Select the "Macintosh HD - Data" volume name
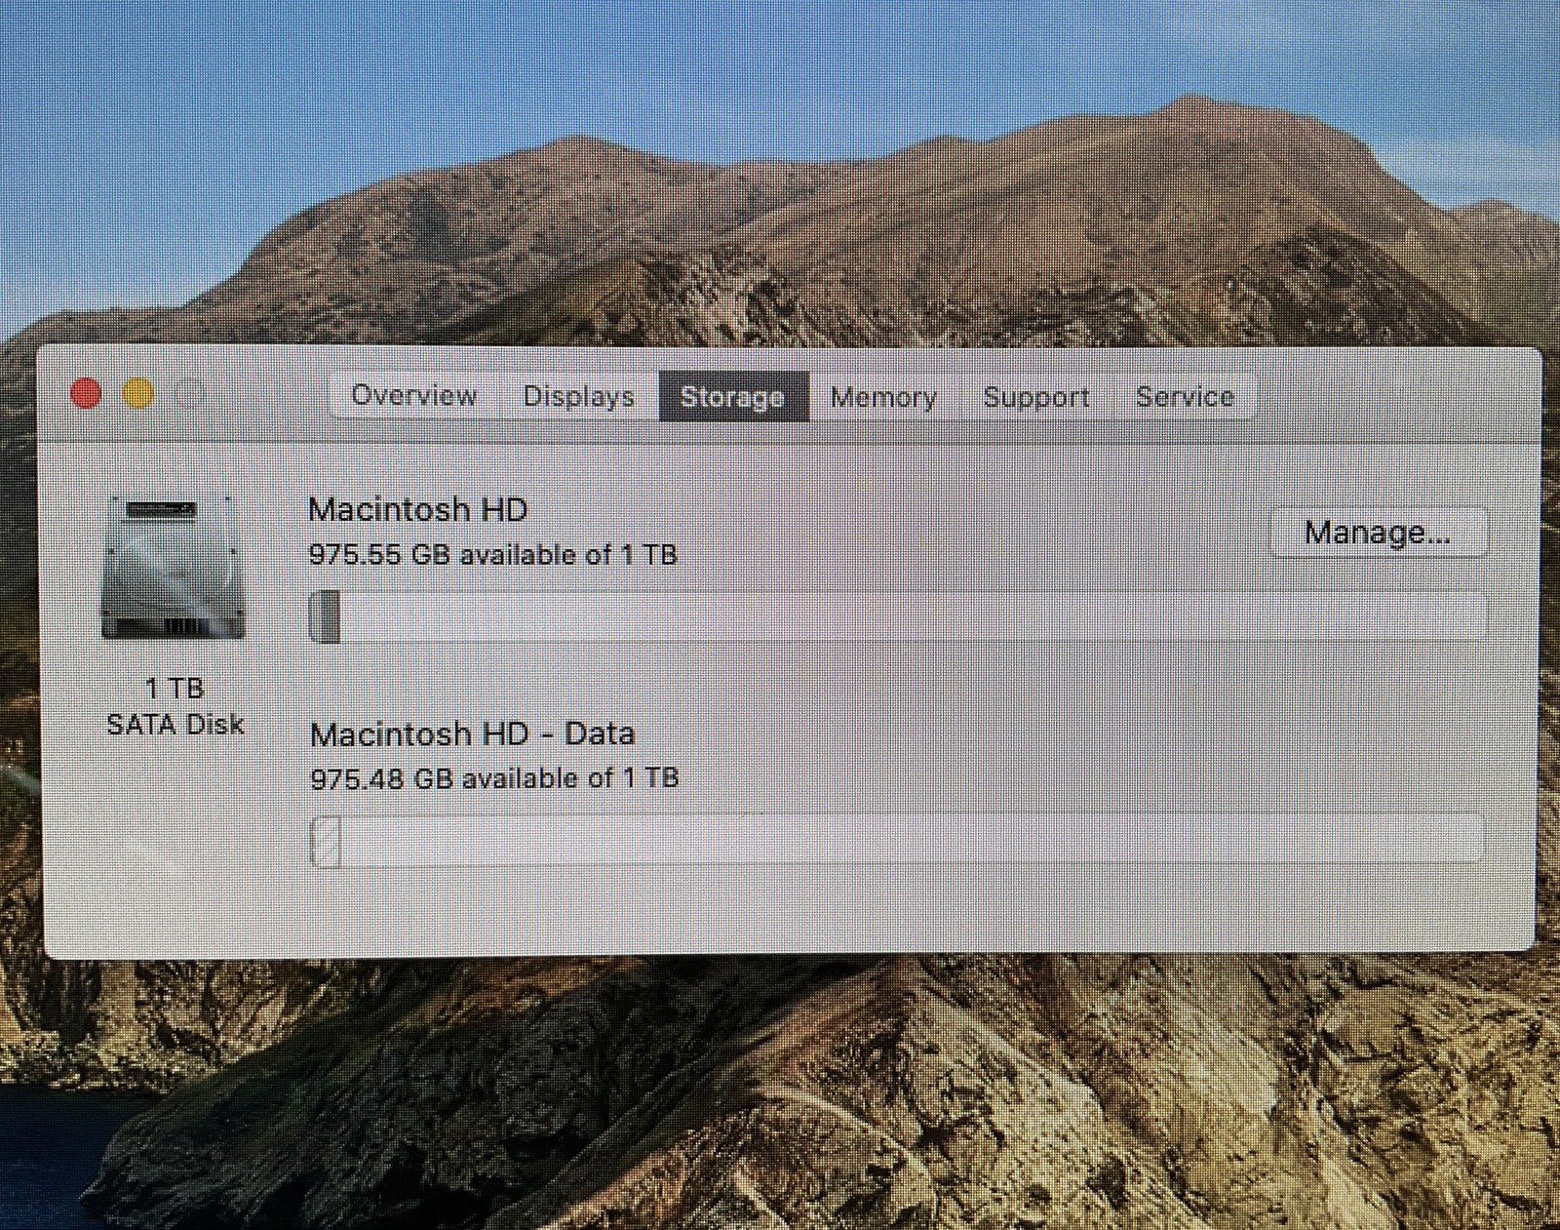Viewport: 1560px width, 1230px height. (472, 734)
